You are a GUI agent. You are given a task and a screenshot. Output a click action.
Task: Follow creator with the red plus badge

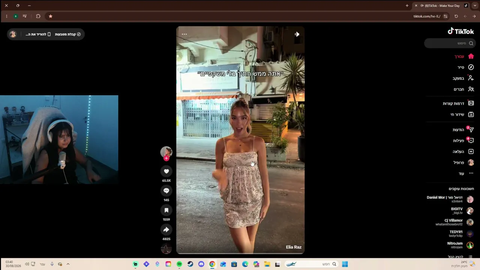[166, 158]
